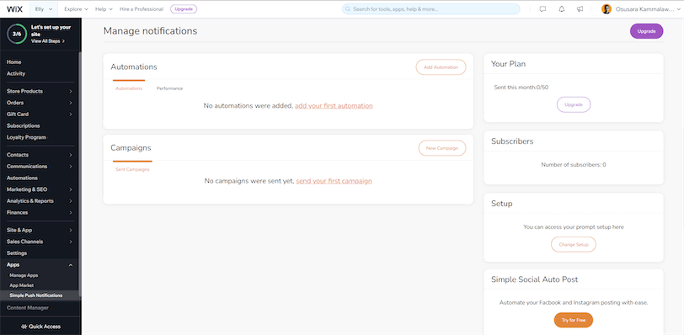Click Upgrade in Your Plan card
The width and height of the screenshot is (684, 335).
pos(574,105)
